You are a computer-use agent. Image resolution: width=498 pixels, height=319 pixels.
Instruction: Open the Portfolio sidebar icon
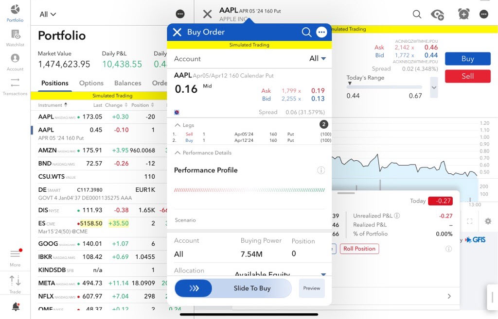15,13
